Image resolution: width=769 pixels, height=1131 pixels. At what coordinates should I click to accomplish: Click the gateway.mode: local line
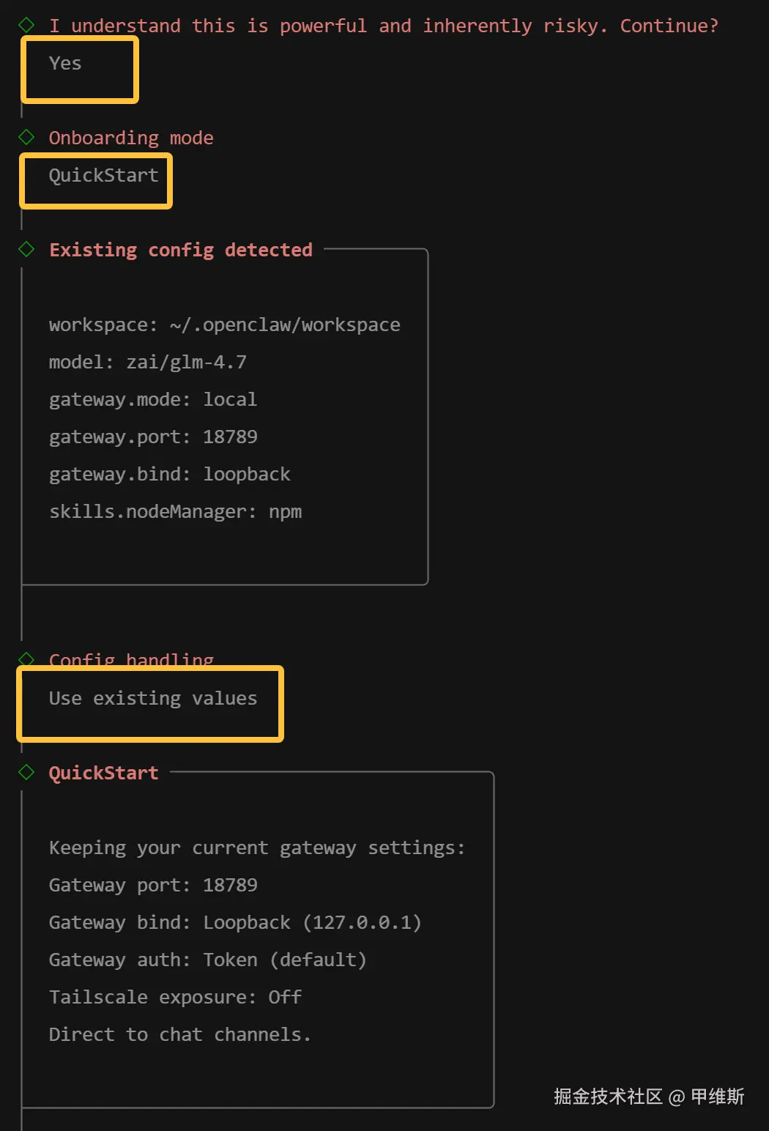point(152,400)
